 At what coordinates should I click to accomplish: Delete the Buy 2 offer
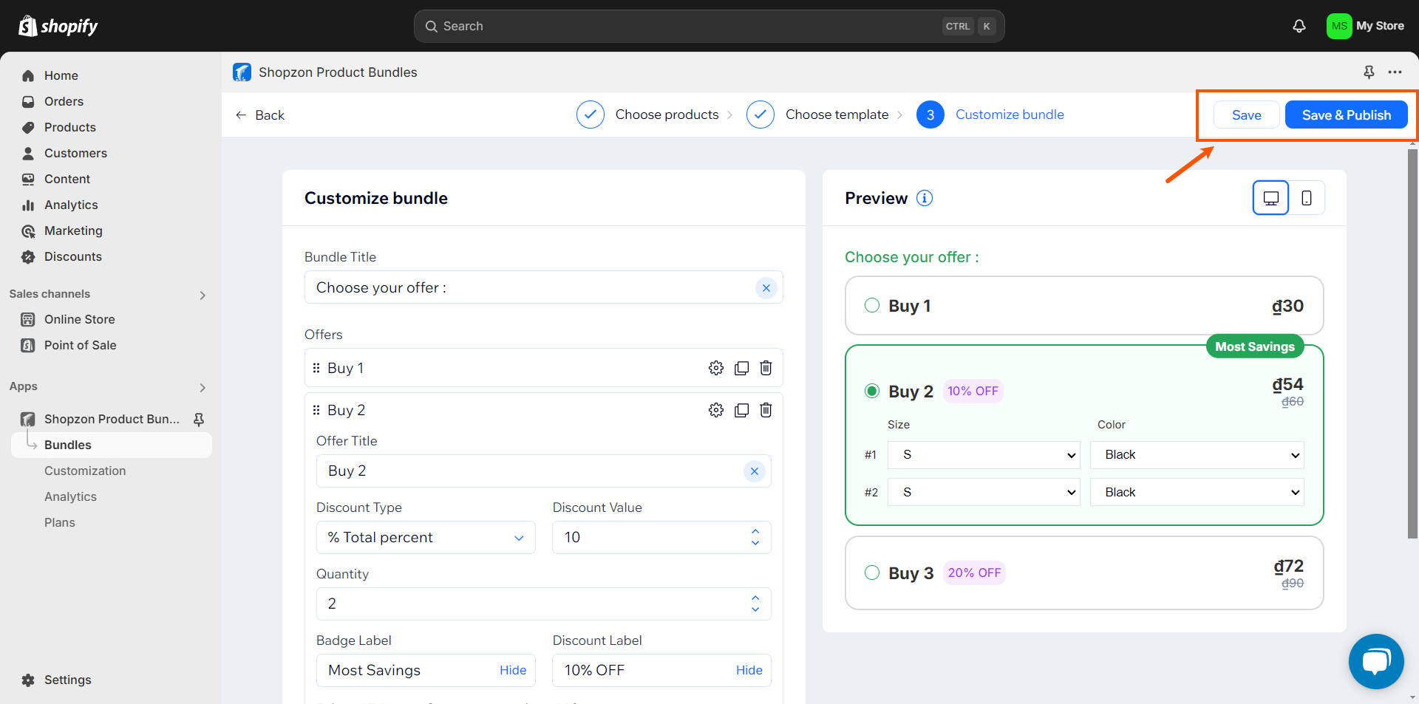click(x=766, y=410)
